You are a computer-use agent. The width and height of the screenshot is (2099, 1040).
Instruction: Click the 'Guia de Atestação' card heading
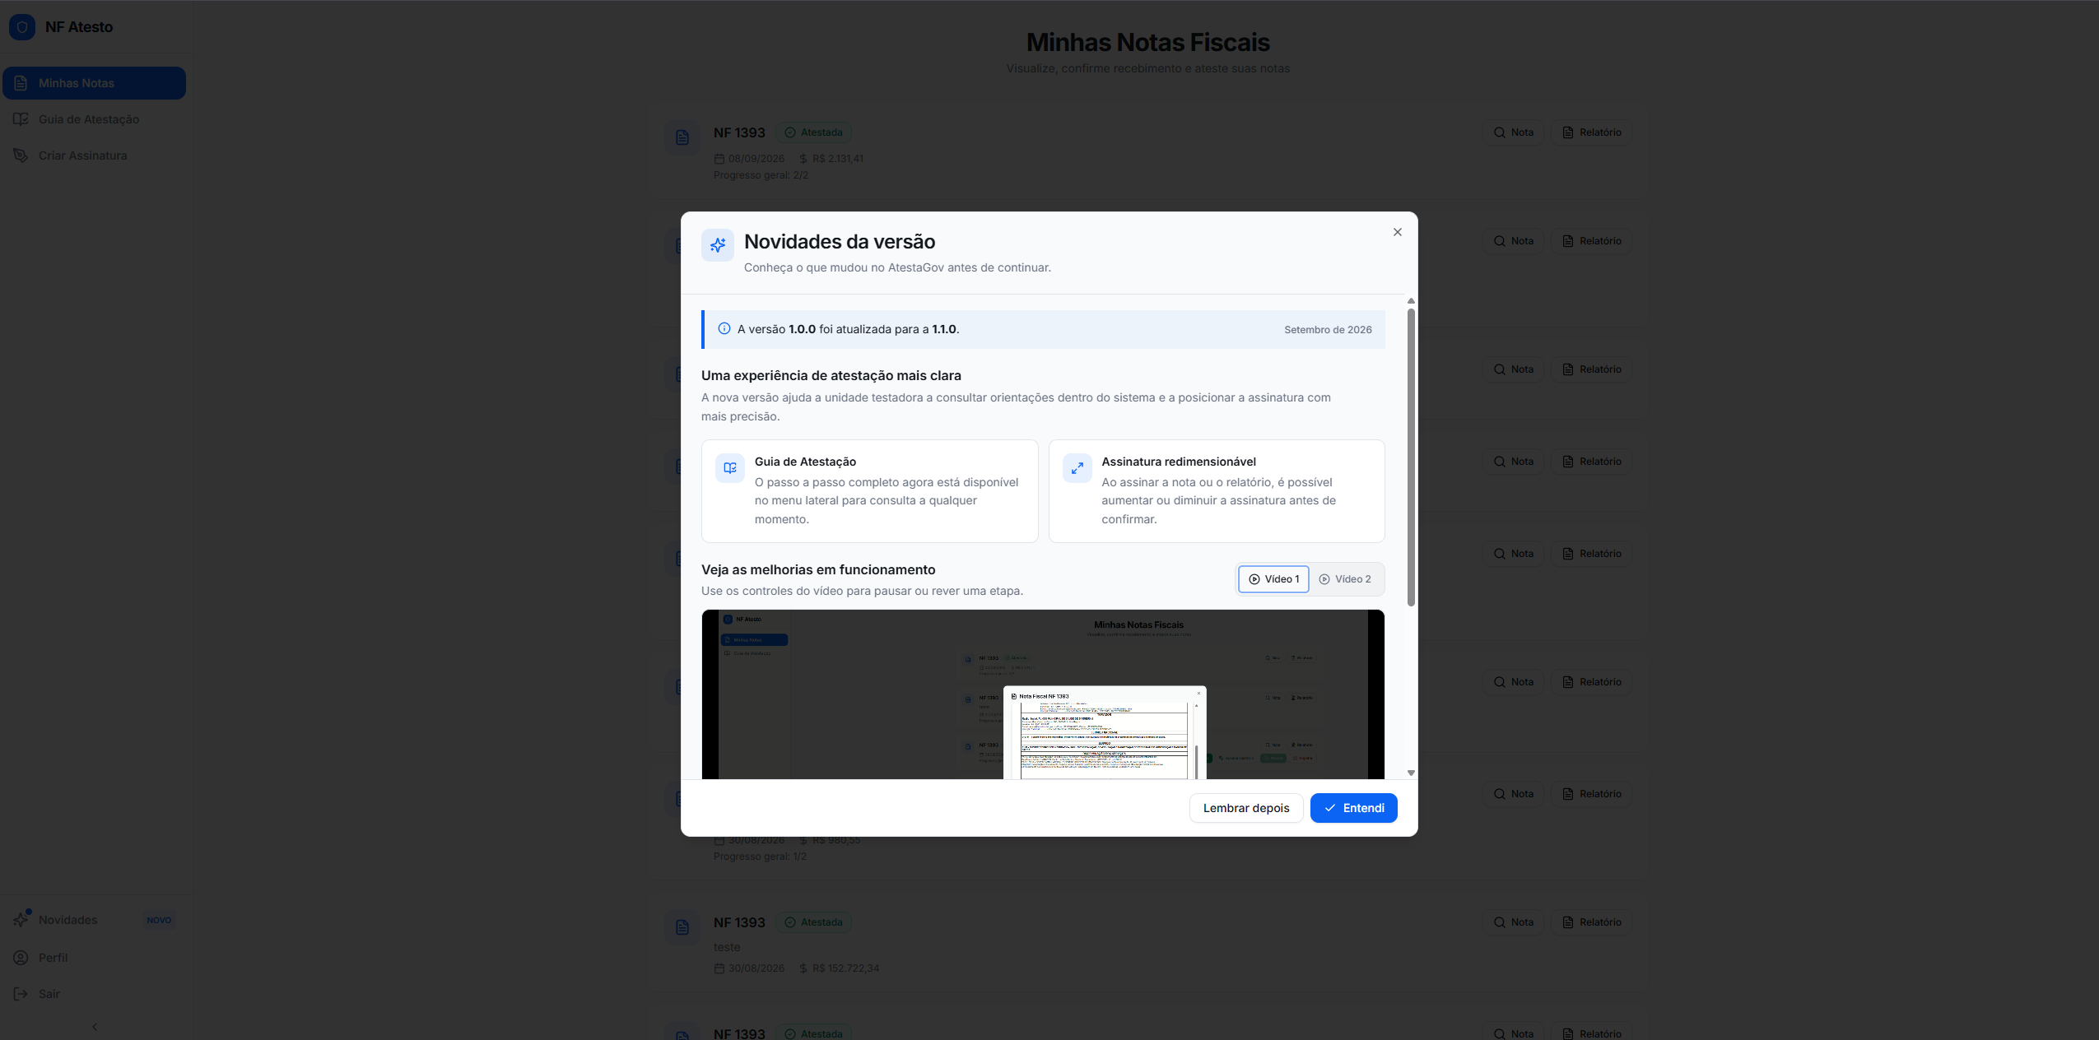point(805,462)
